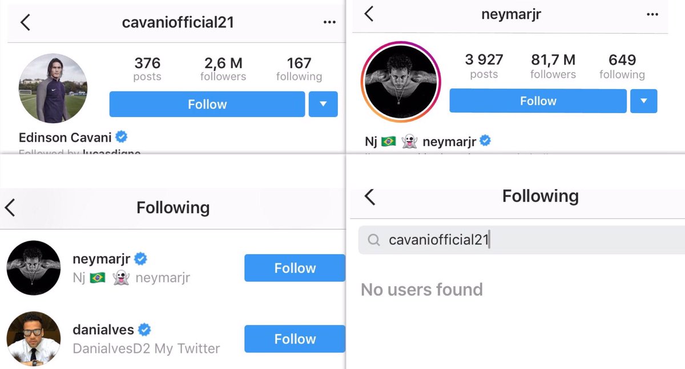View Cavani's 2,6 M followers
685x369 pixels.
click(223, 69)
